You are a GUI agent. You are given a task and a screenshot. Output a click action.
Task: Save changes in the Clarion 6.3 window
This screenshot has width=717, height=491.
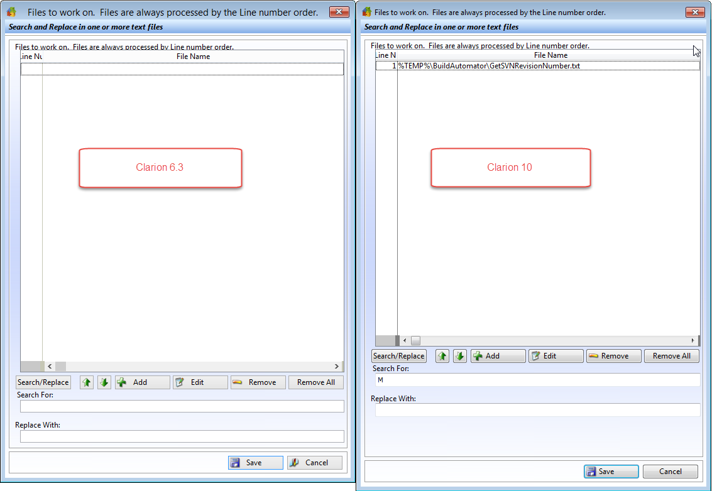(x=256, y=463)
